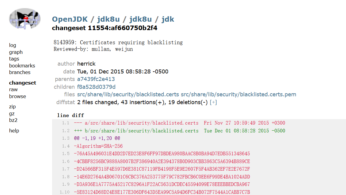Open the help page

click(x=14, y=131)
